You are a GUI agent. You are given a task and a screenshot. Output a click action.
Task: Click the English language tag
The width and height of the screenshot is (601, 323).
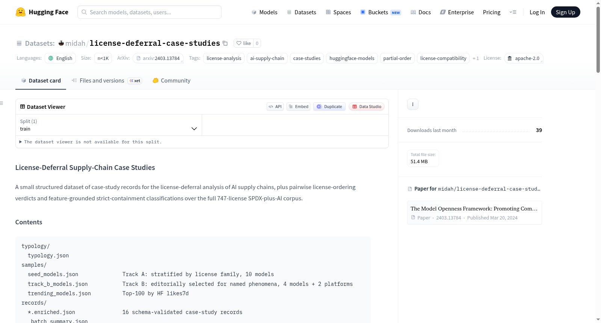point(60,58)
